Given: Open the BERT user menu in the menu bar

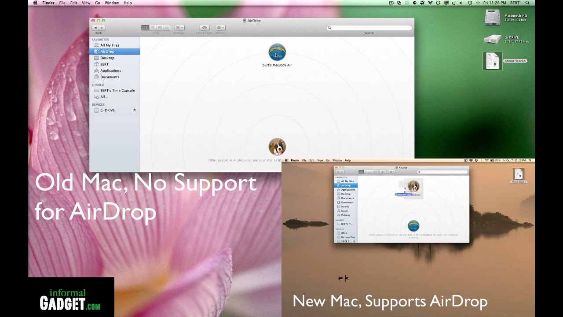Looking at the screenshot, I should [515, 3].
